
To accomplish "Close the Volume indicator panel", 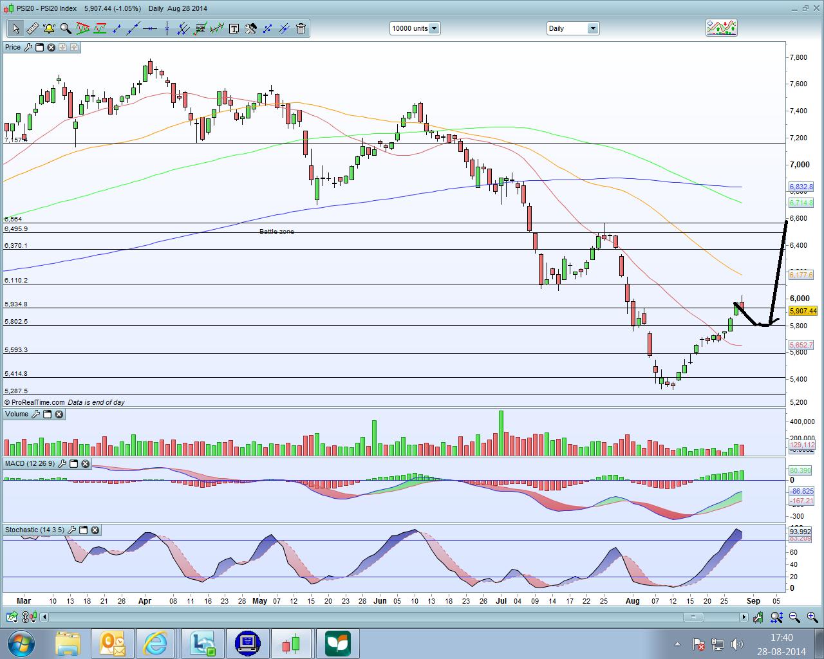I will coord(59,414).
